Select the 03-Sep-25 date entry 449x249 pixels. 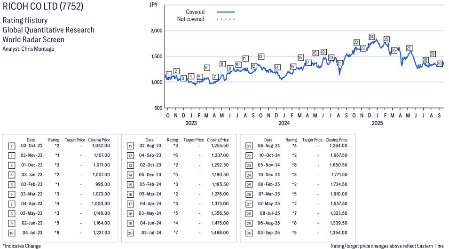coord(268,233)
